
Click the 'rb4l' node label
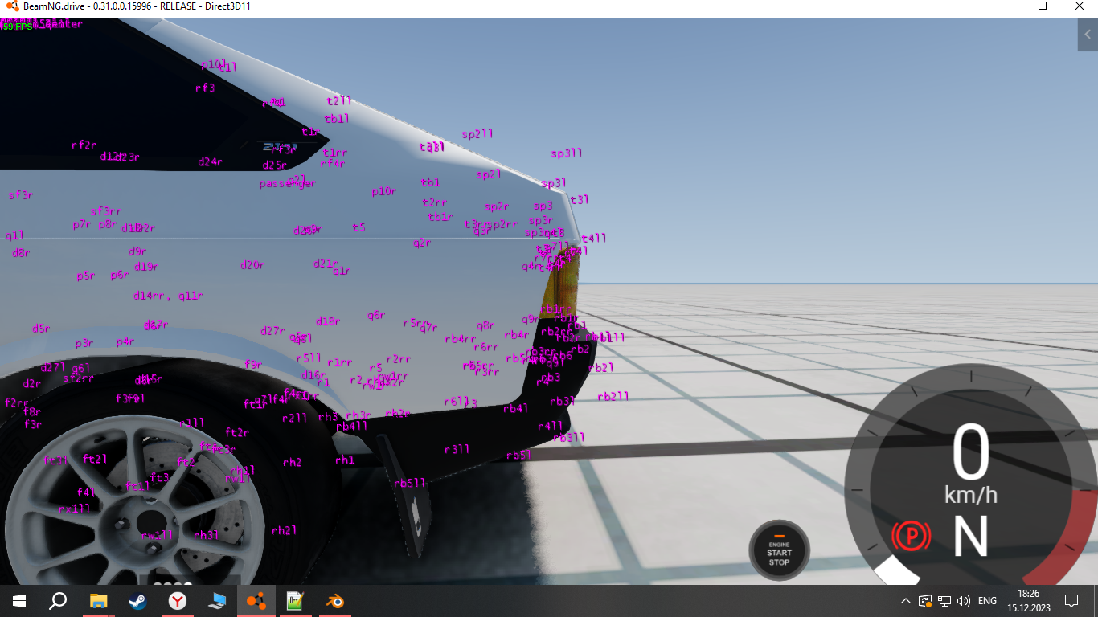click(516, 409)
